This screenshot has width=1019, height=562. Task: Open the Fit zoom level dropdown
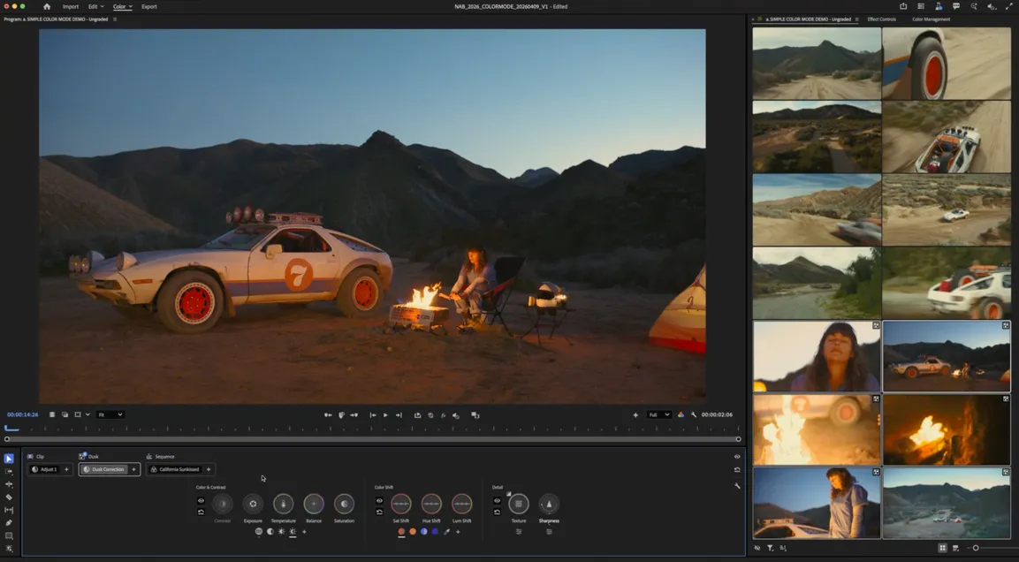110,414
